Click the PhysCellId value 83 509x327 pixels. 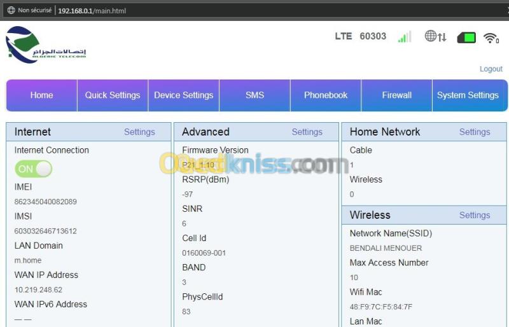click(x=186, y=312)
